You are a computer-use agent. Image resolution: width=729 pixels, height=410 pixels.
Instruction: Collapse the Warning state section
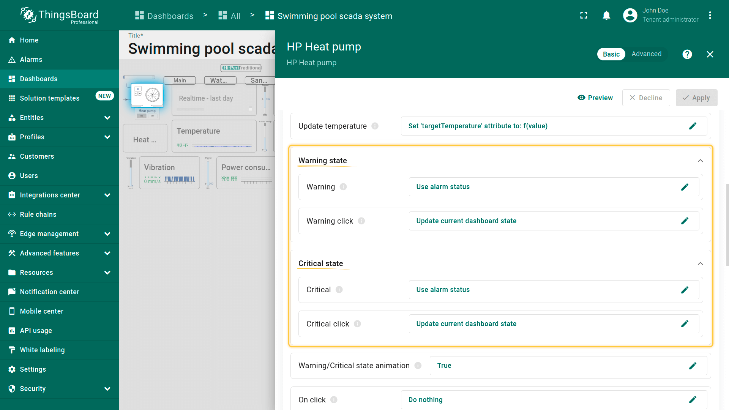[700, 161]
